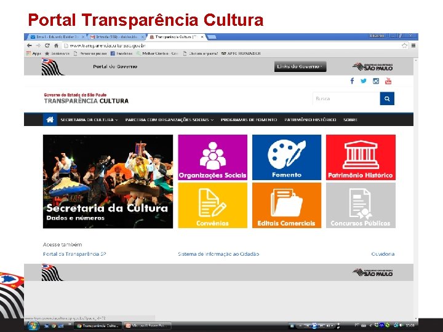This screenshot has height=332, width=443.
Task: Click the browser back arrow
Action: click(x=30, y=45)
